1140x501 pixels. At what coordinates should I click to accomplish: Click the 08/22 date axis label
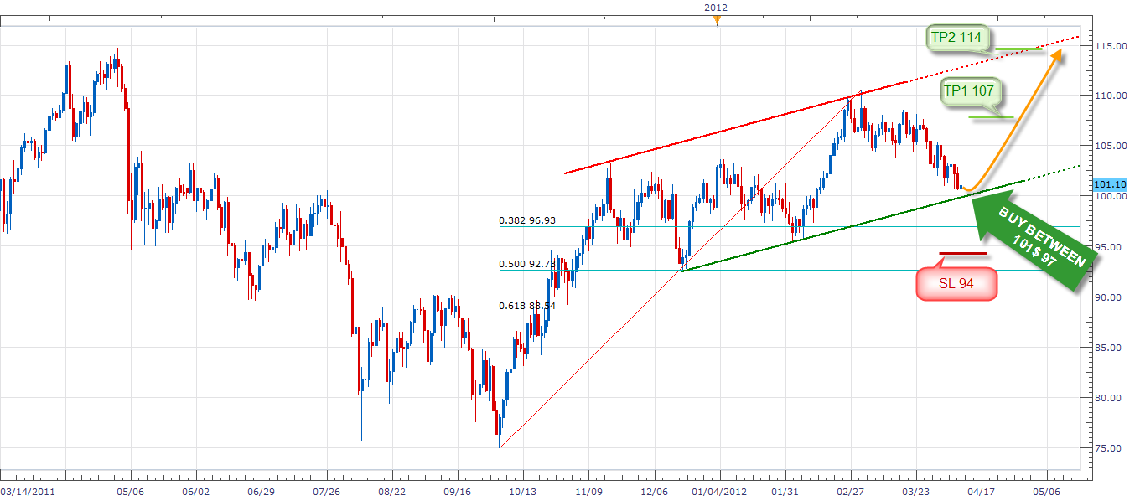pyautogui.click(x=391, y=493)
